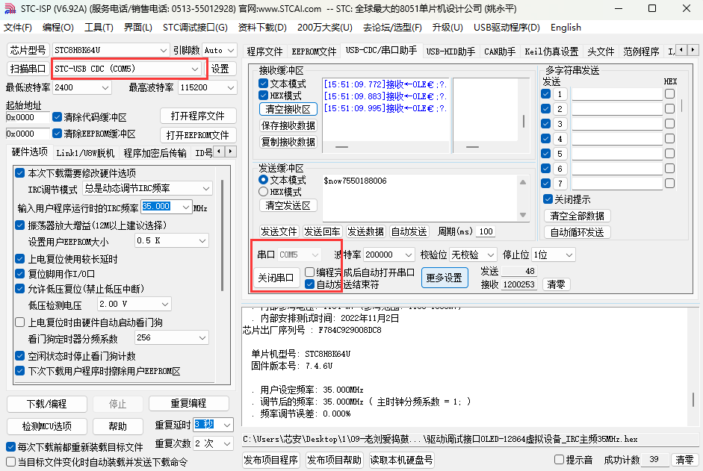Open the STC调试接口(G) menu
This screenshot has height=471, width=703.
(x=195, y=28)
